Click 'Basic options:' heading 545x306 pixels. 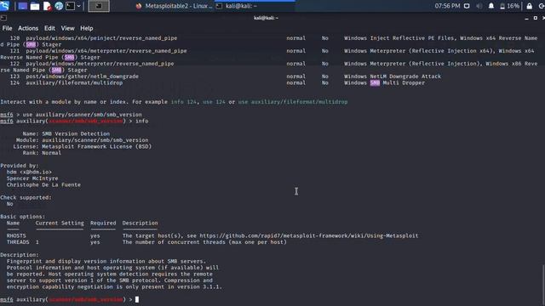tap(23, 217)
